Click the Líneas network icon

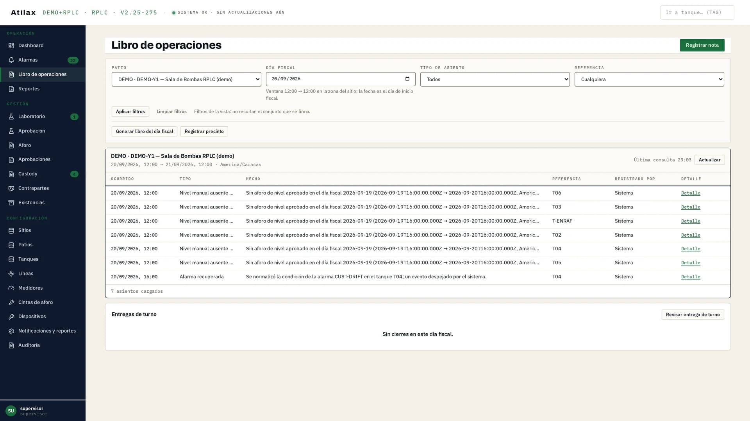[x=11, y=274]
